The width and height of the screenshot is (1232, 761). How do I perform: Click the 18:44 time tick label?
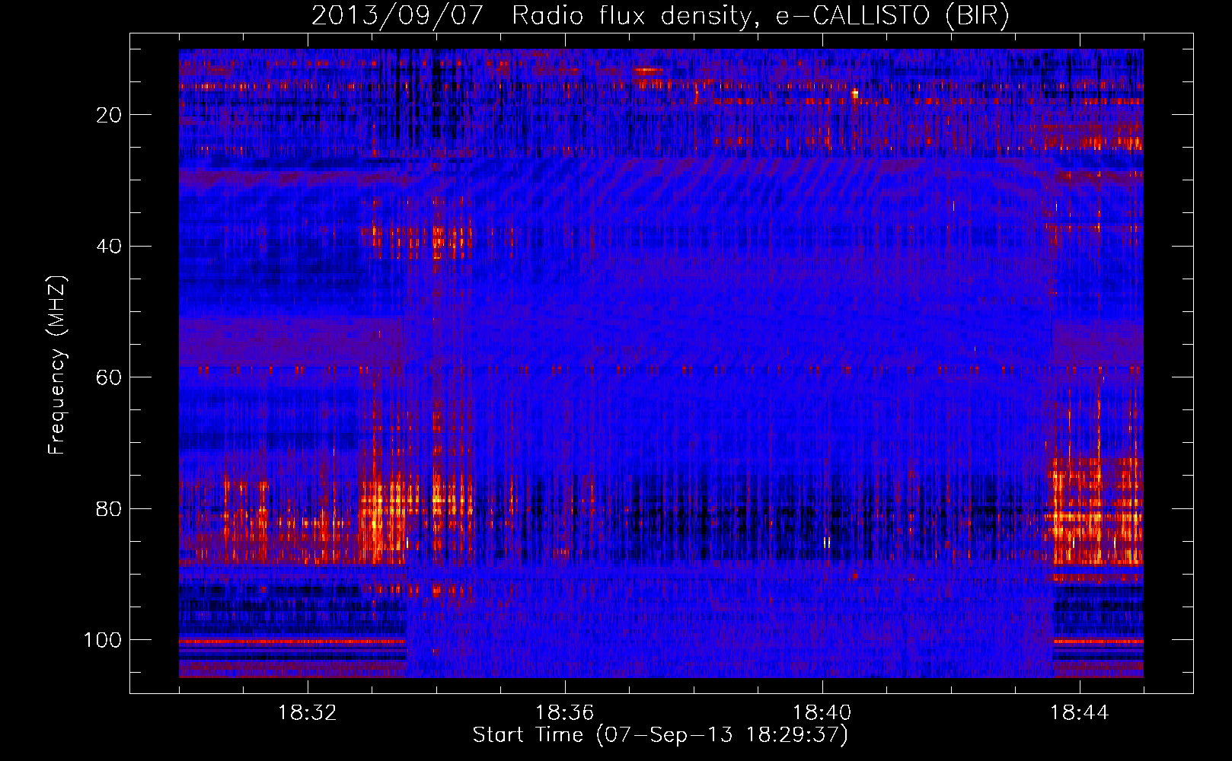tap(1080, 713)
